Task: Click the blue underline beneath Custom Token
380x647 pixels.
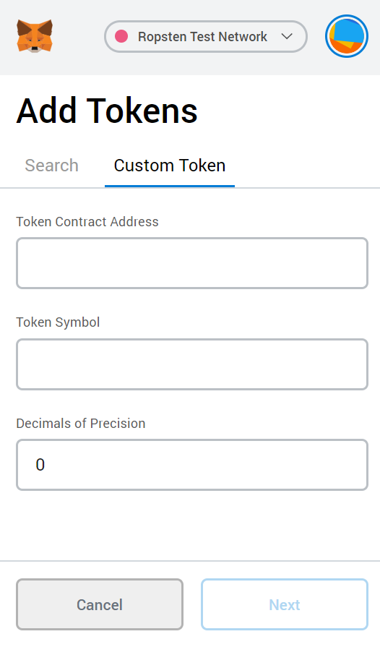Action: (x=170, y=186)
